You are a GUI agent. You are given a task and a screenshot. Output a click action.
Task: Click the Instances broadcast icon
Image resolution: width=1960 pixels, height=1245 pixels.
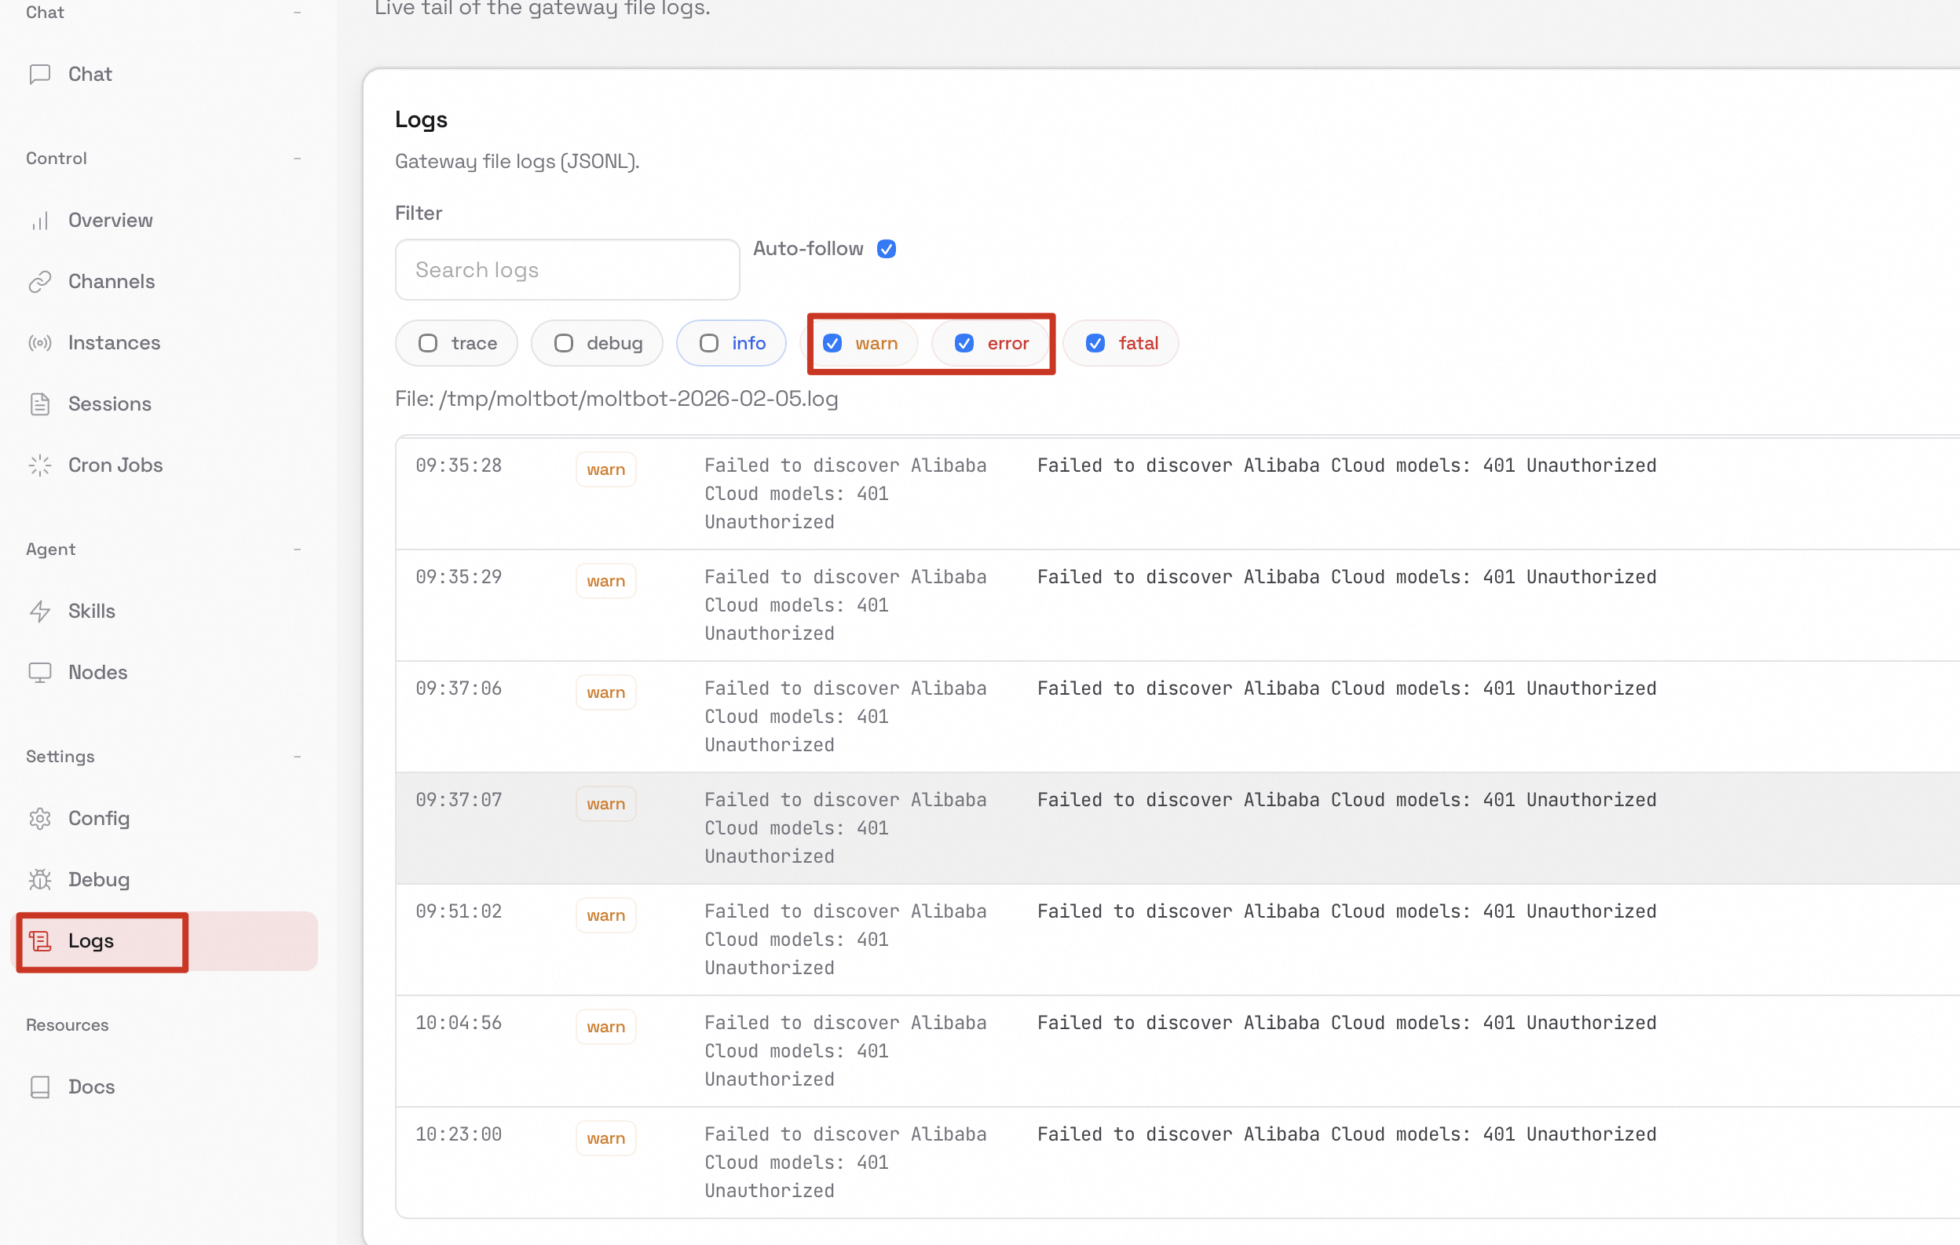(x=40, y=342)
